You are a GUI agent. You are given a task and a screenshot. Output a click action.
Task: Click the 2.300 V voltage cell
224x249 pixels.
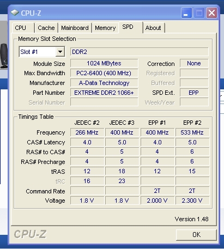coord(192,201)
